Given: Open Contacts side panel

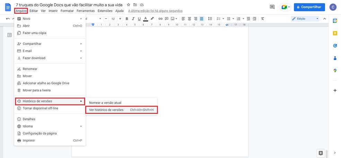Looking at the screenshot, I should point(335,58).
